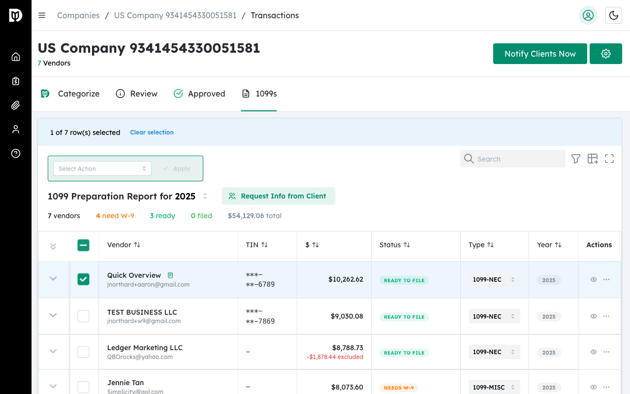Click the invoices icon in the sidebar
This screenshot has width=630, height=394.
pyautogui.click(x=15, y=80)
